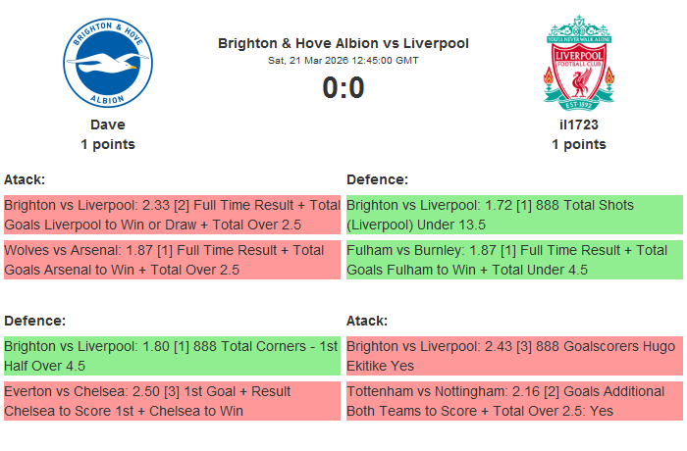Viewport: 687px width, 451px height.
Task: Select player name Dave
Action: [108, 125]
